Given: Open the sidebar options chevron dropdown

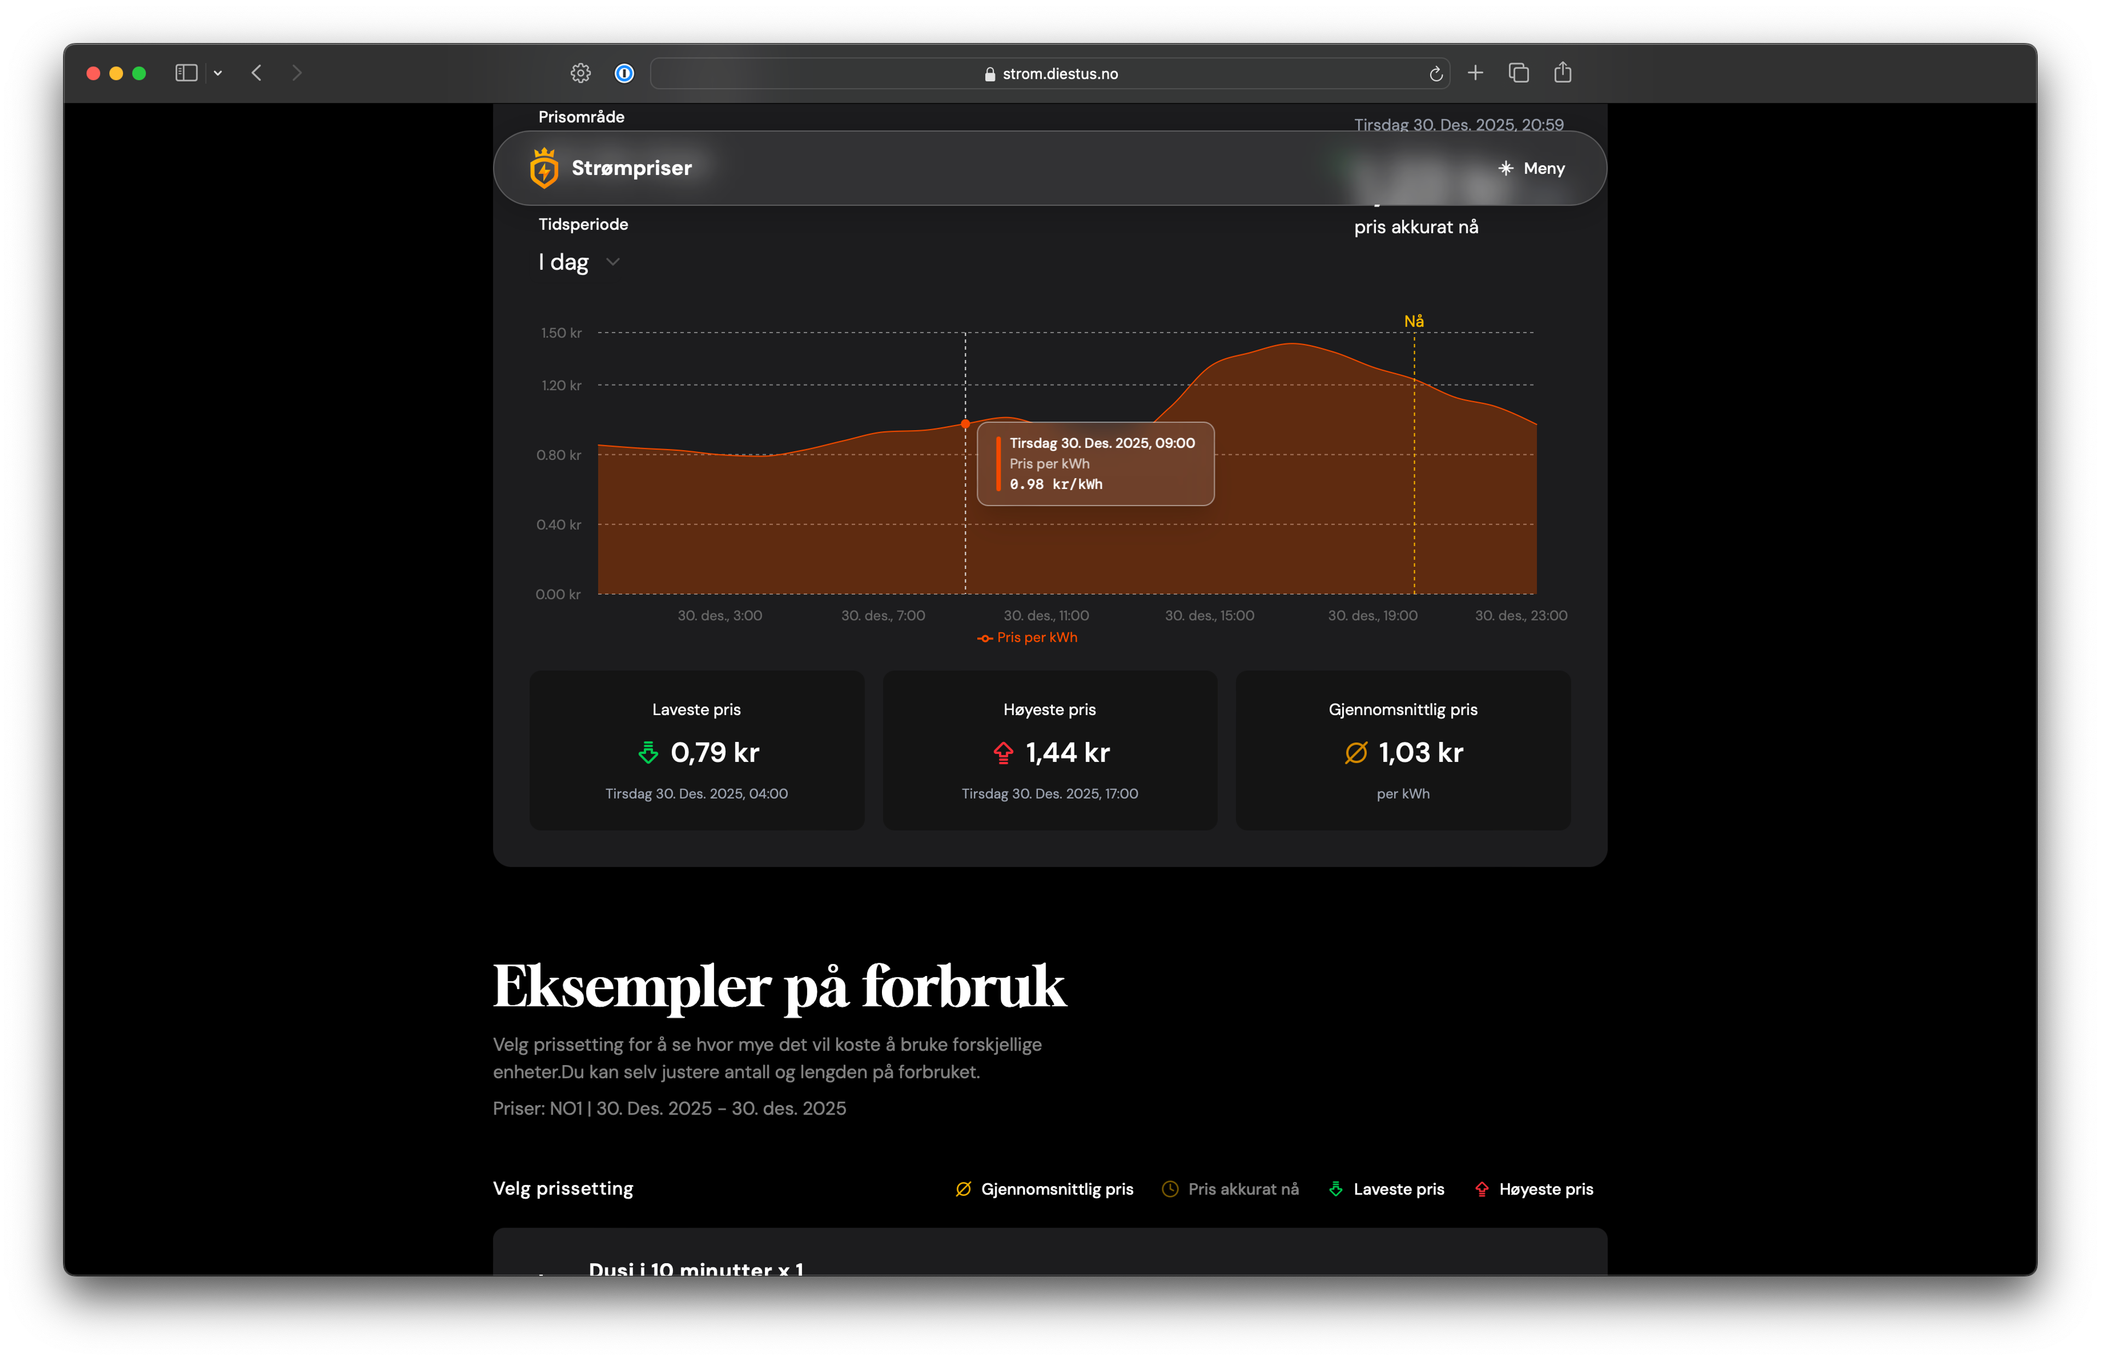Looking at the screenshot, I should tap(218, 73).
